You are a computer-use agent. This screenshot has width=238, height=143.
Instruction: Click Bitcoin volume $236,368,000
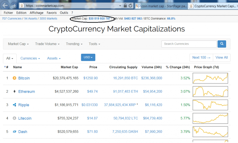point(152,78)
